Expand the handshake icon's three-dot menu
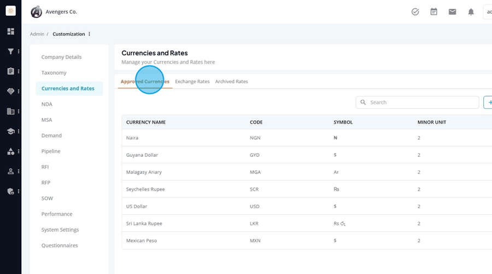 [x=19, y=92]
